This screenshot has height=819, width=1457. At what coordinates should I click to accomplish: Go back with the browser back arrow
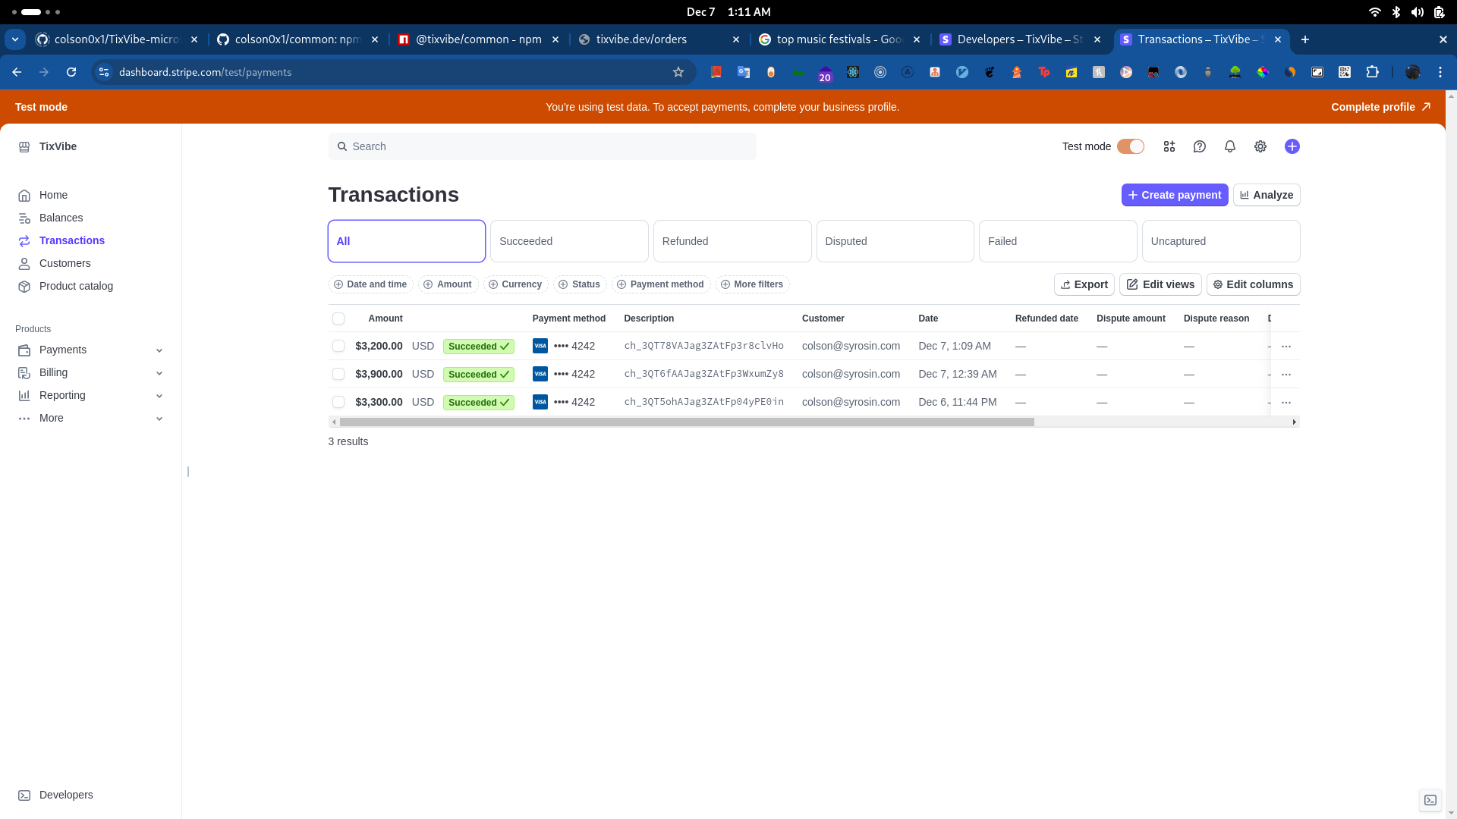17,72
